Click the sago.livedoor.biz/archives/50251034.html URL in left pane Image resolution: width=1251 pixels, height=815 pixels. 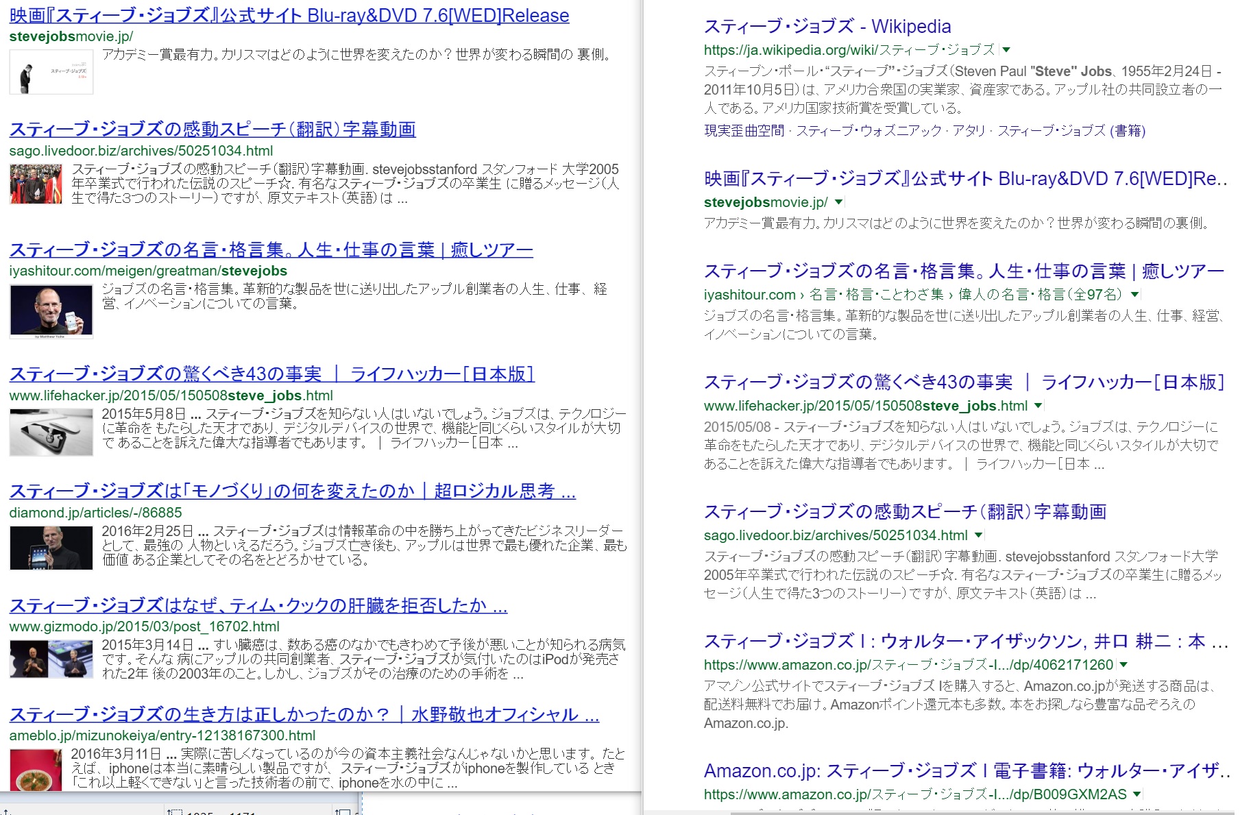[x=141, y=150]
